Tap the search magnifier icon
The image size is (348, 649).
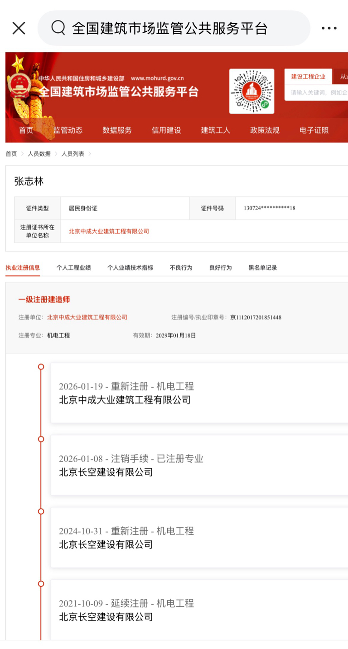tap(58, 28)
